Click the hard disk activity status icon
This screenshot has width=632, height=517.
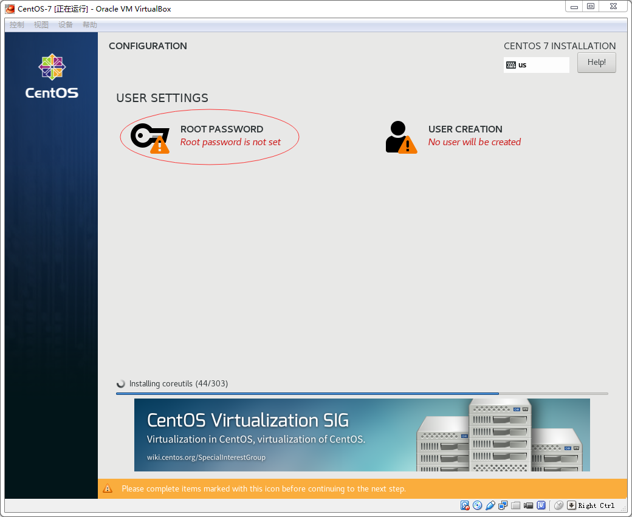pyautogui.click(x=465, y=505)
